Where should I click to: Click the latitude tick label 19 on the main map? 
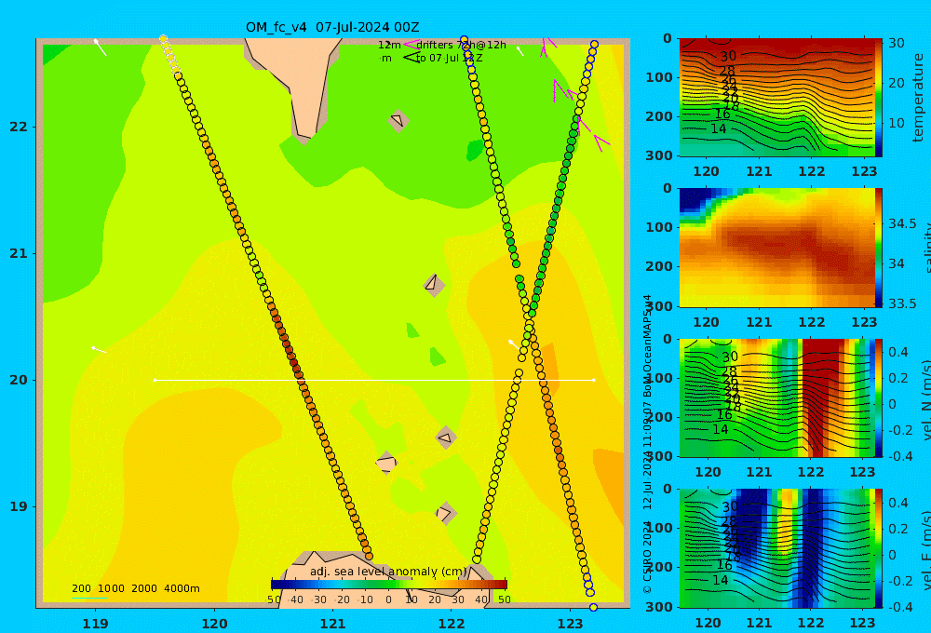click(19, 506)
